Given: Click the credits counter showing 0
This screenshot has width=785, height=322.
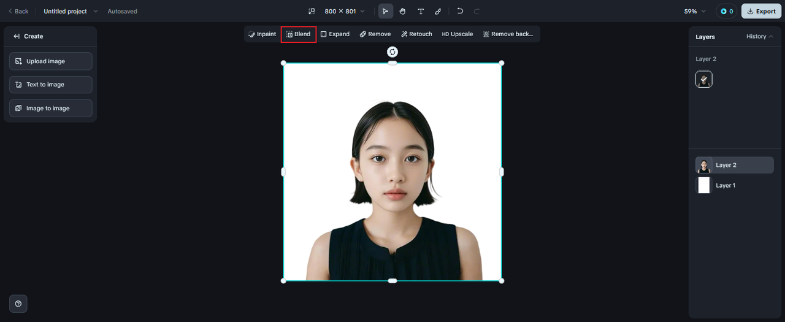Looking at the screenshot, I should point(727,11).
